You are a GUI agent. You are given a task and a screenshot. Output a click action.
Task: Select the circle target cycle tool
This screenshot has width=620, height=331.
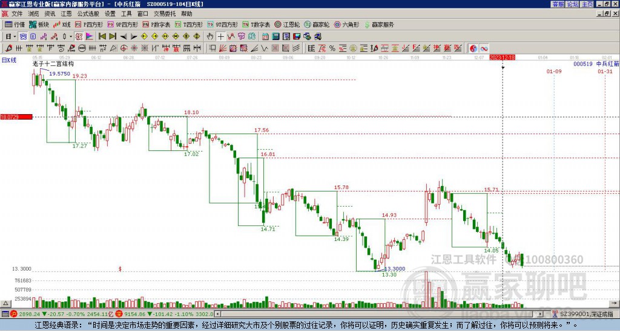click(x=124, y=48)
